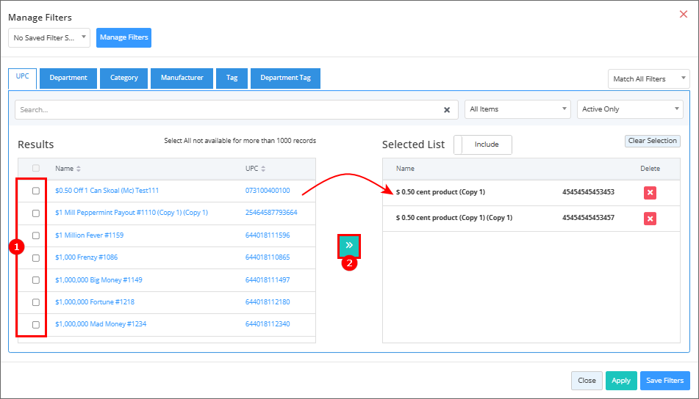Expand the Active Only dropdown
Screen dimensions: 699x399
pyautogui.click(x=630, y=109)
